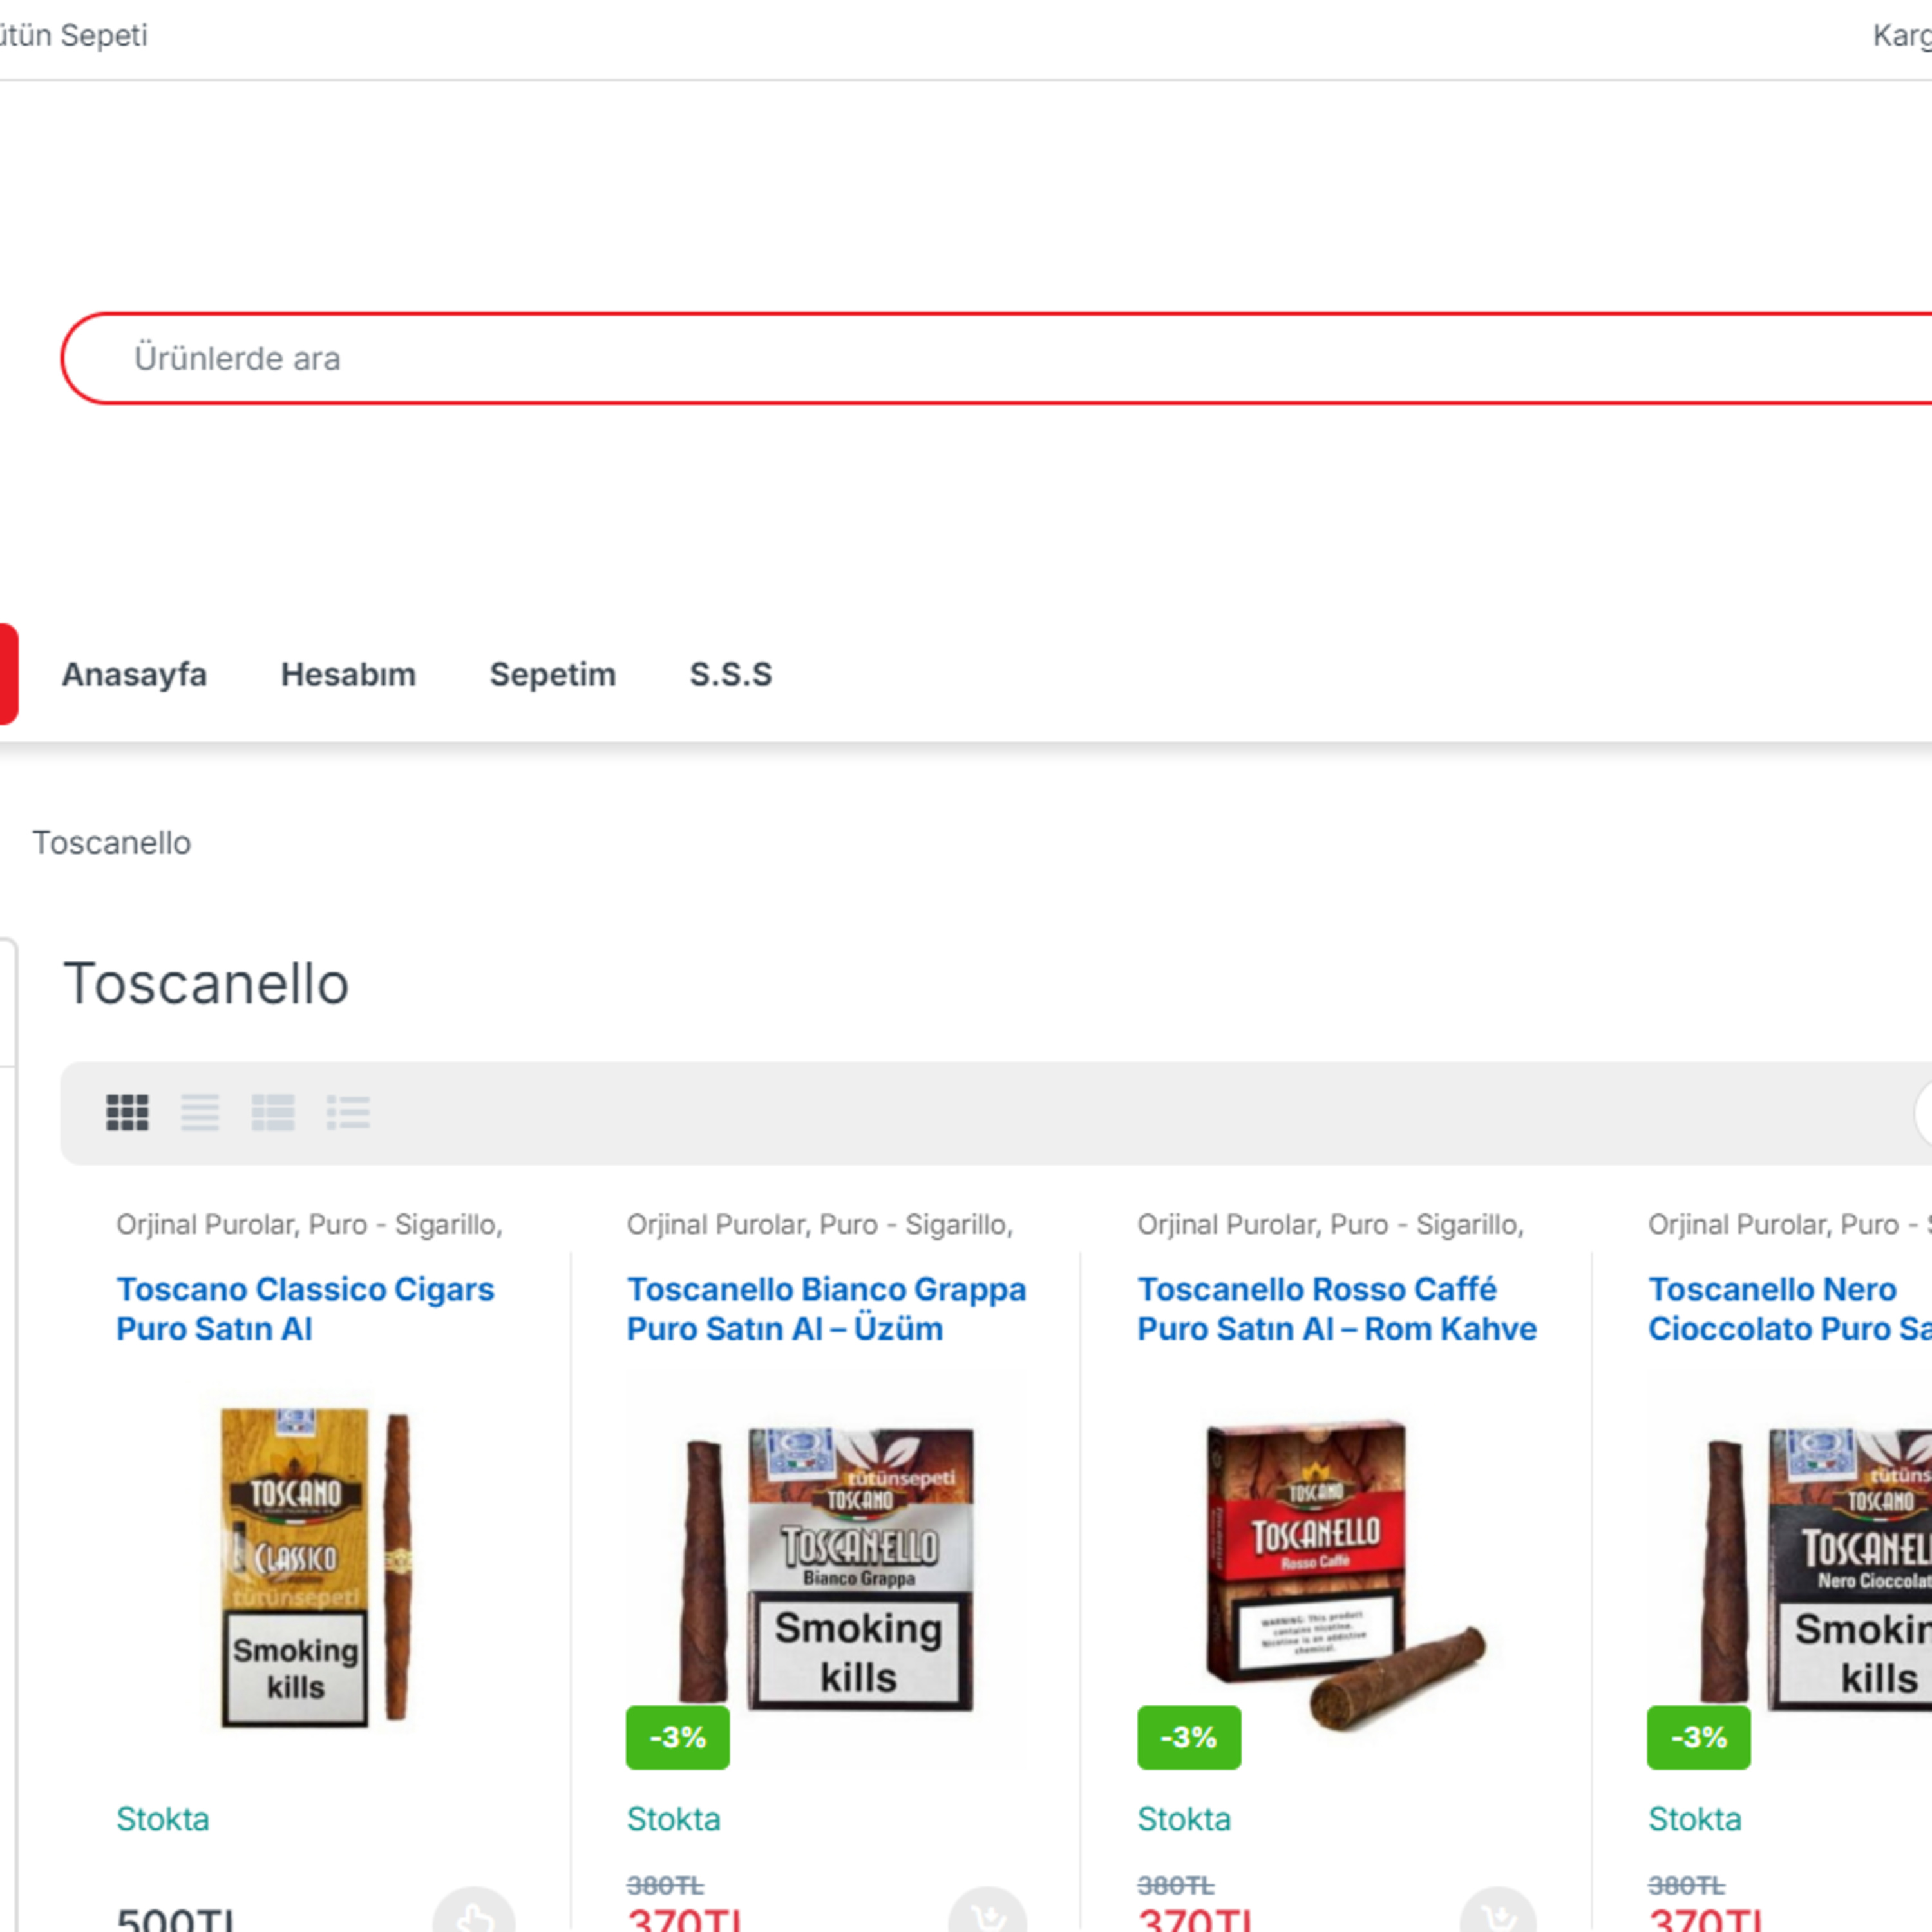Click -3% badge on Rosso Caffé

point(1189,1737)
